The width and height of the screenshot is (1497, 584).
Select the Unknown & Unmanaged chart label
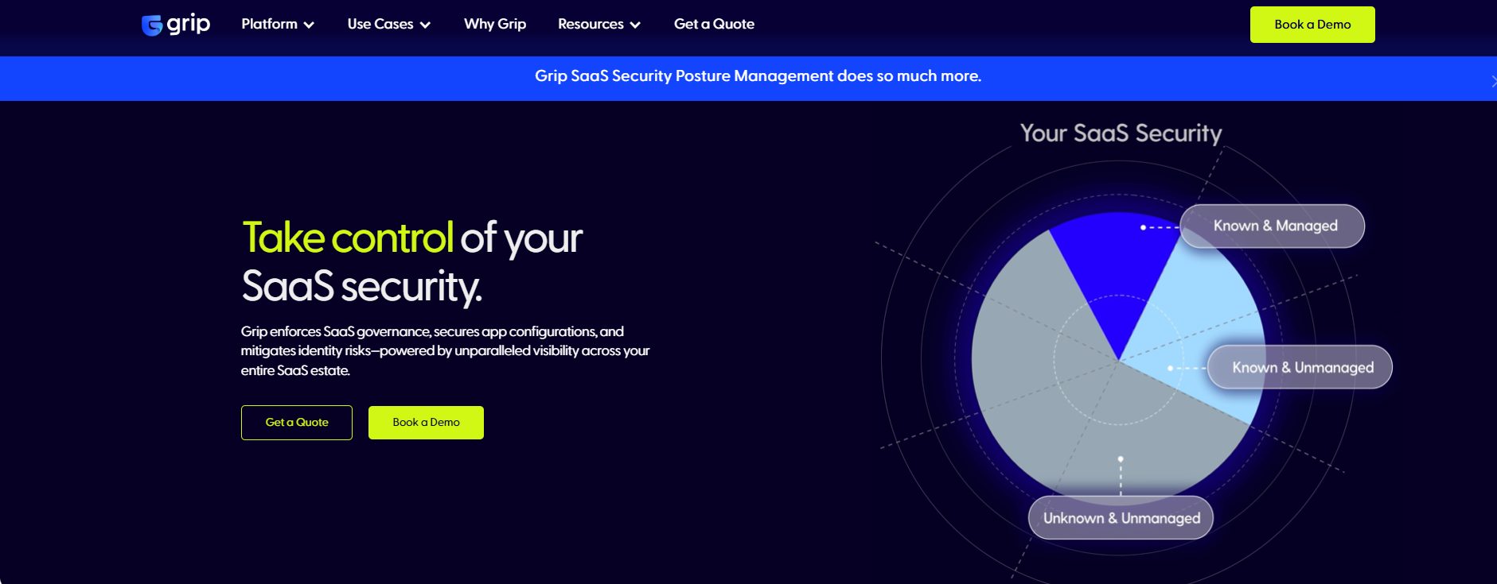tap(1121, 518)
